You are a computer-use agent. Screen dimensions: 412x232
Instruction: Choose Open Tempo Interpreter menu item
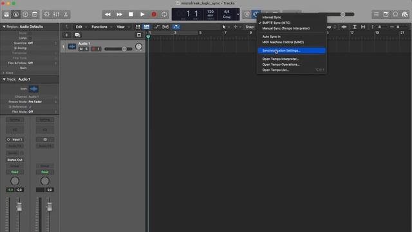(x=292, y=59)
